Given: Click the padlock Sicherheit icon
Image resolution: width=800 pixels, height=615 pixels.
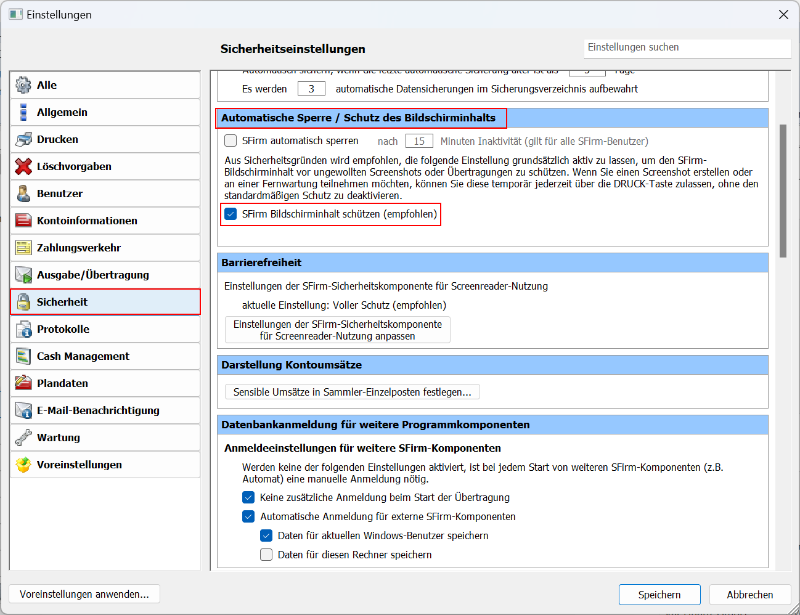Looking at the screenshot, I should coord(23,302).
